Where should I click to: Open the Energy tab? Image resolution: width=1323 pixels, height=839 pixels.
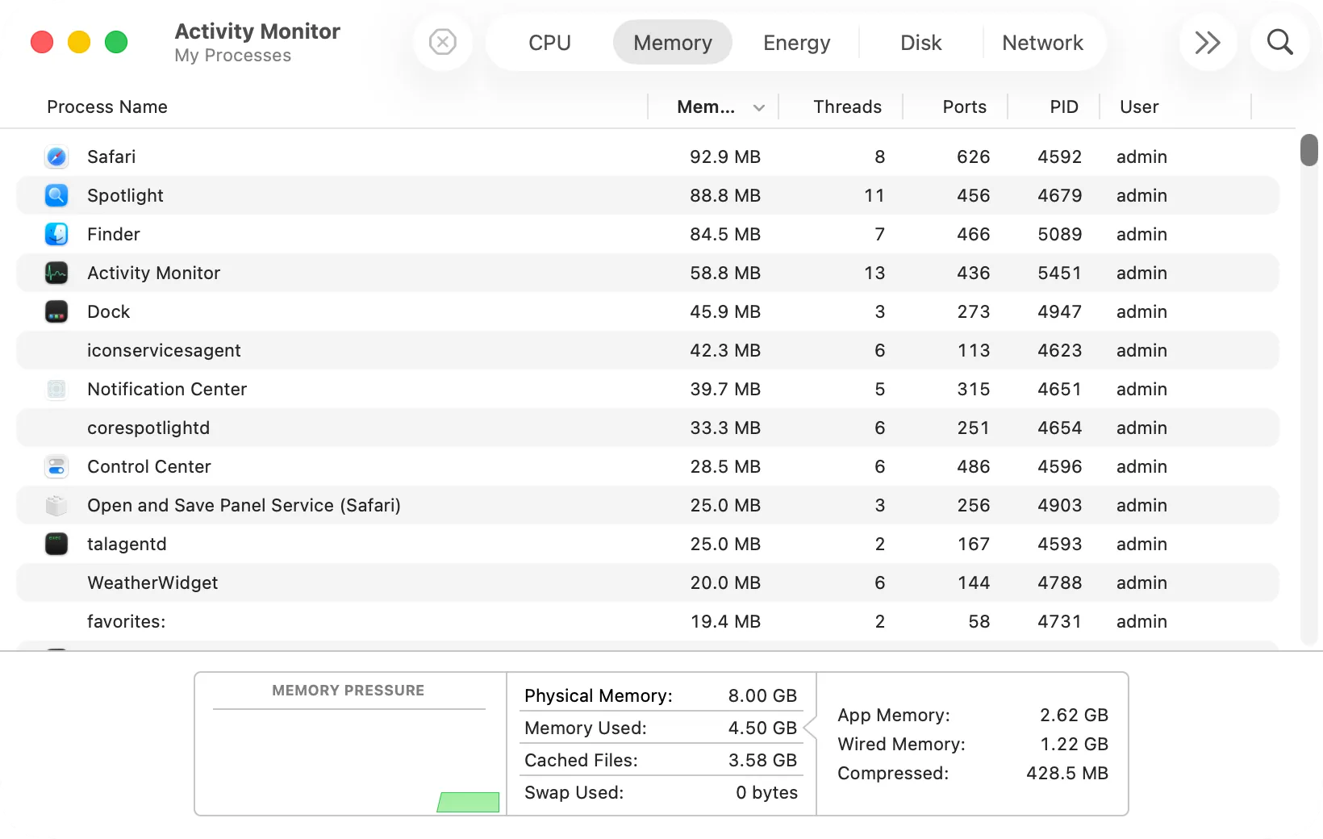(797, 43)
